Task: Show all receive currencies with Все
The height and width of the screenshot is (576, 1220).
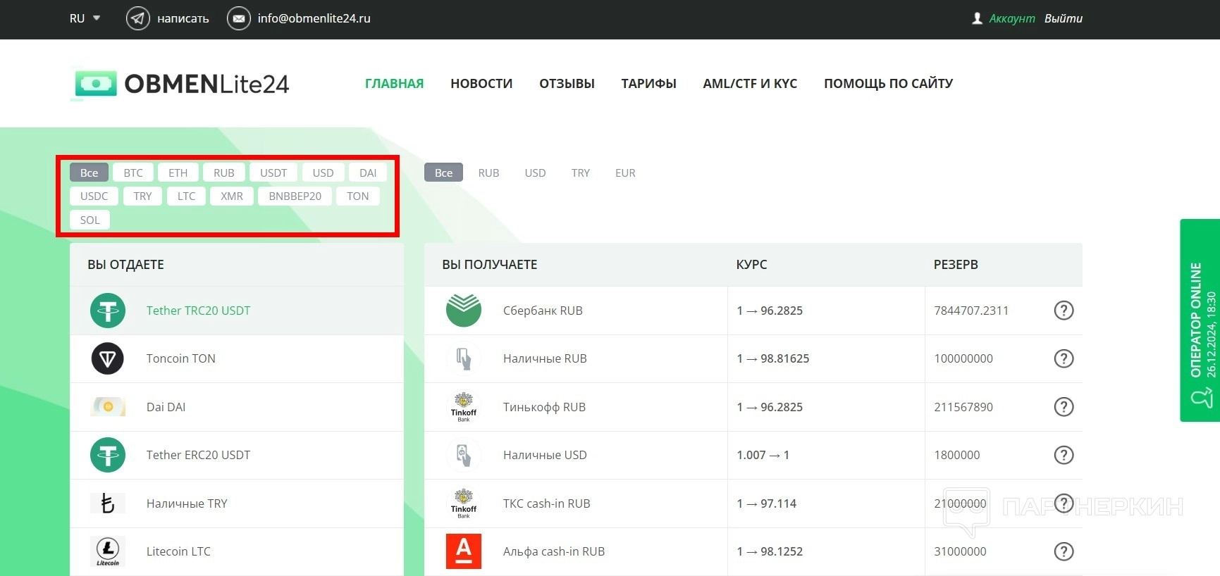Action: (443, 173)
